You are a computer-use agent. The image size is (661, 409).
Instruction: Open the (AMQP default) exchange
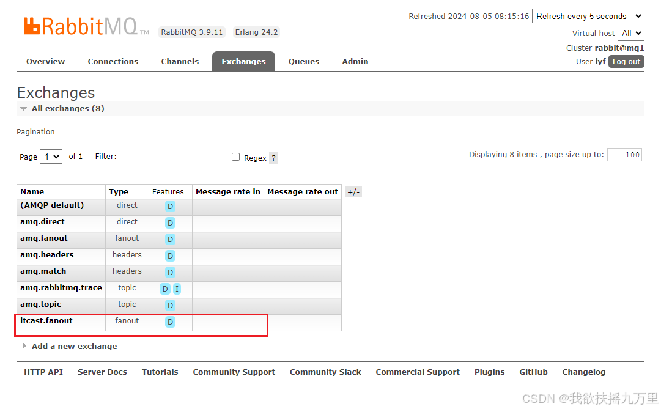pos(52,205)
